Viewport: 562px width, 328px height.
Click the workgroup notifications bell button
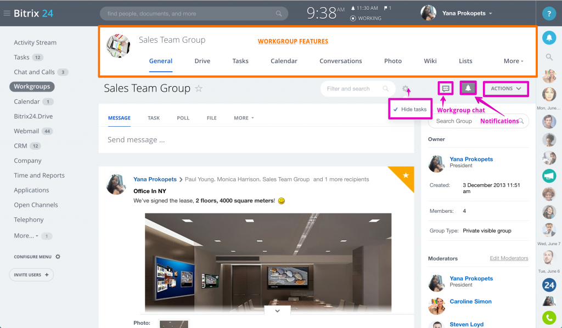pyautogui.click(x=468, y=88)
